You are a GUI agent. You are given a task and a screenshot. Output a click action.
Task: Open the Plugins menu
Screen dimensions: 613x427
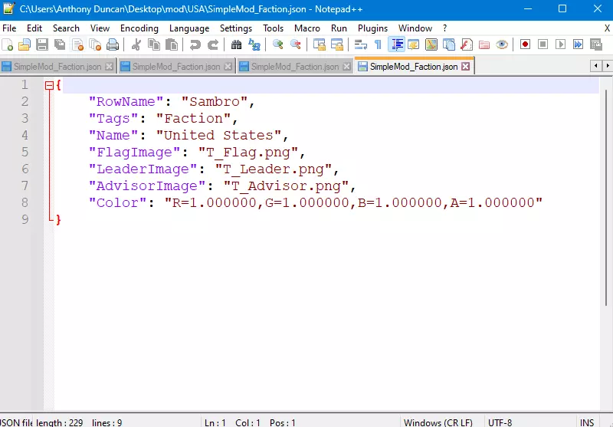point(373,28)
